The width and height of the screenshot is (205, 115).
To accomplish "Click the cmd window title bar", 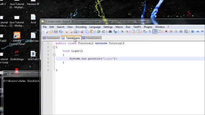I will 21,74.
